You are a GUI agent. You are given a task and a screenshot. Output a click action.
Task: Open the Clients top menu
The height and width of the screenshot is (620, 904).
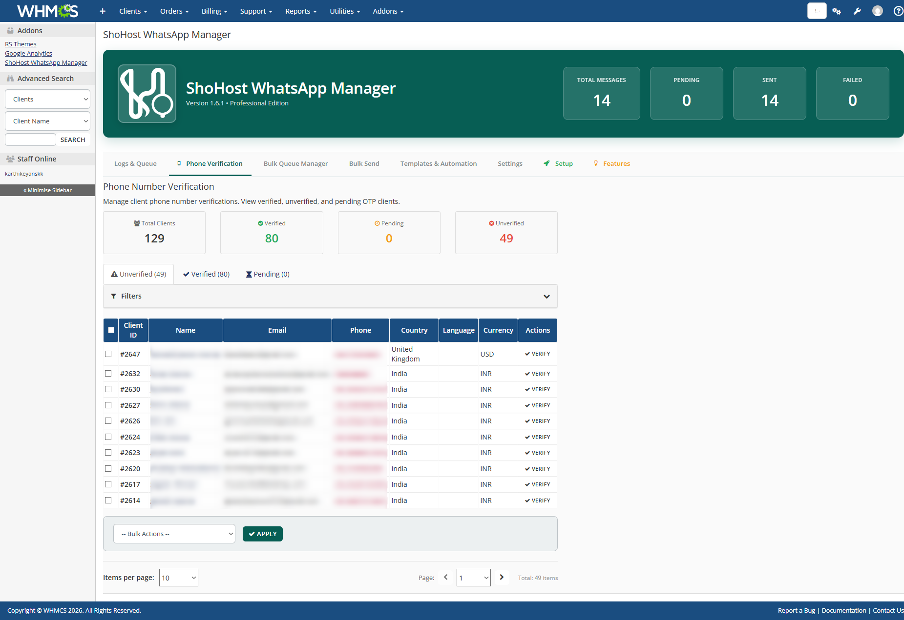pyautogui.click(x=133, y=11)
